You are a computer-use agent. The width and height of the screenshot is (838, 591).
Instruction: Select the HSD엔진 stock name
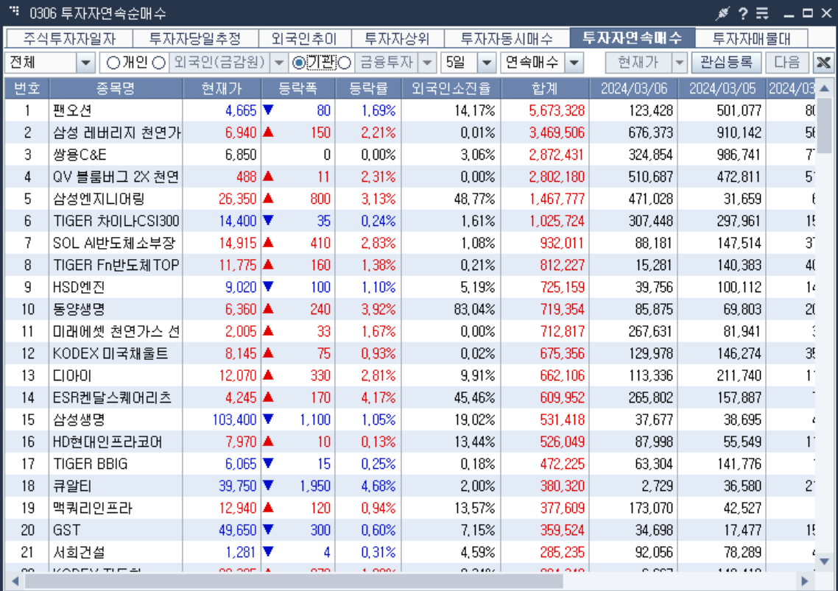tap(79, 287)
